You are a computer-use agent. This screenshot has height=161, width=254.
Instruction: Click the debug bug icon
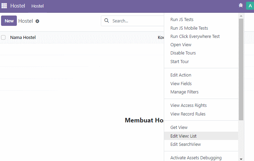point(241,6)
